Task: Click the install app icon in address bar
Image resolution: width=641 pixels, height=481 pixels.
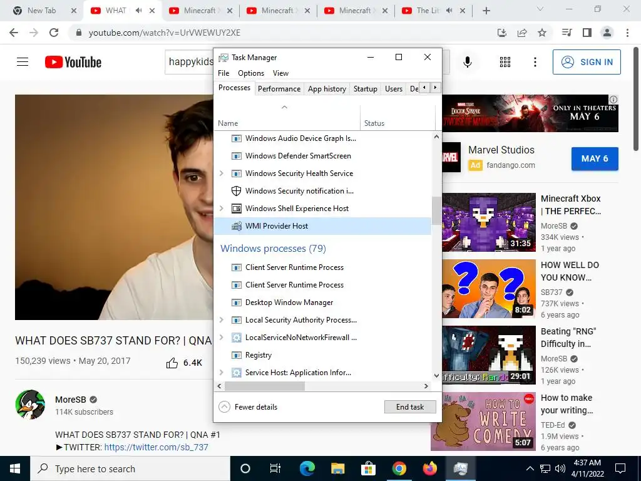Action: pyautogui.click(x=502, y=33)
